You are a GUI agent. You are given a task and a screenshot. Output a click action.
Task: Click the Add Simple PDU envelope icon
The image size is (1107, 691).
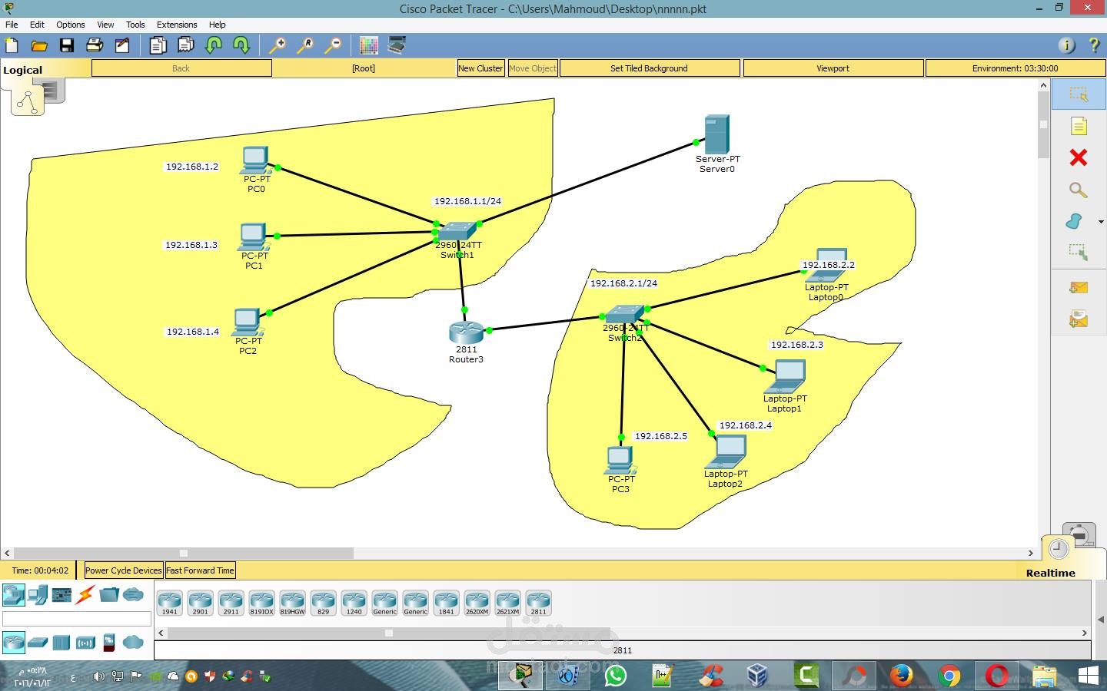pos(1079,287)
